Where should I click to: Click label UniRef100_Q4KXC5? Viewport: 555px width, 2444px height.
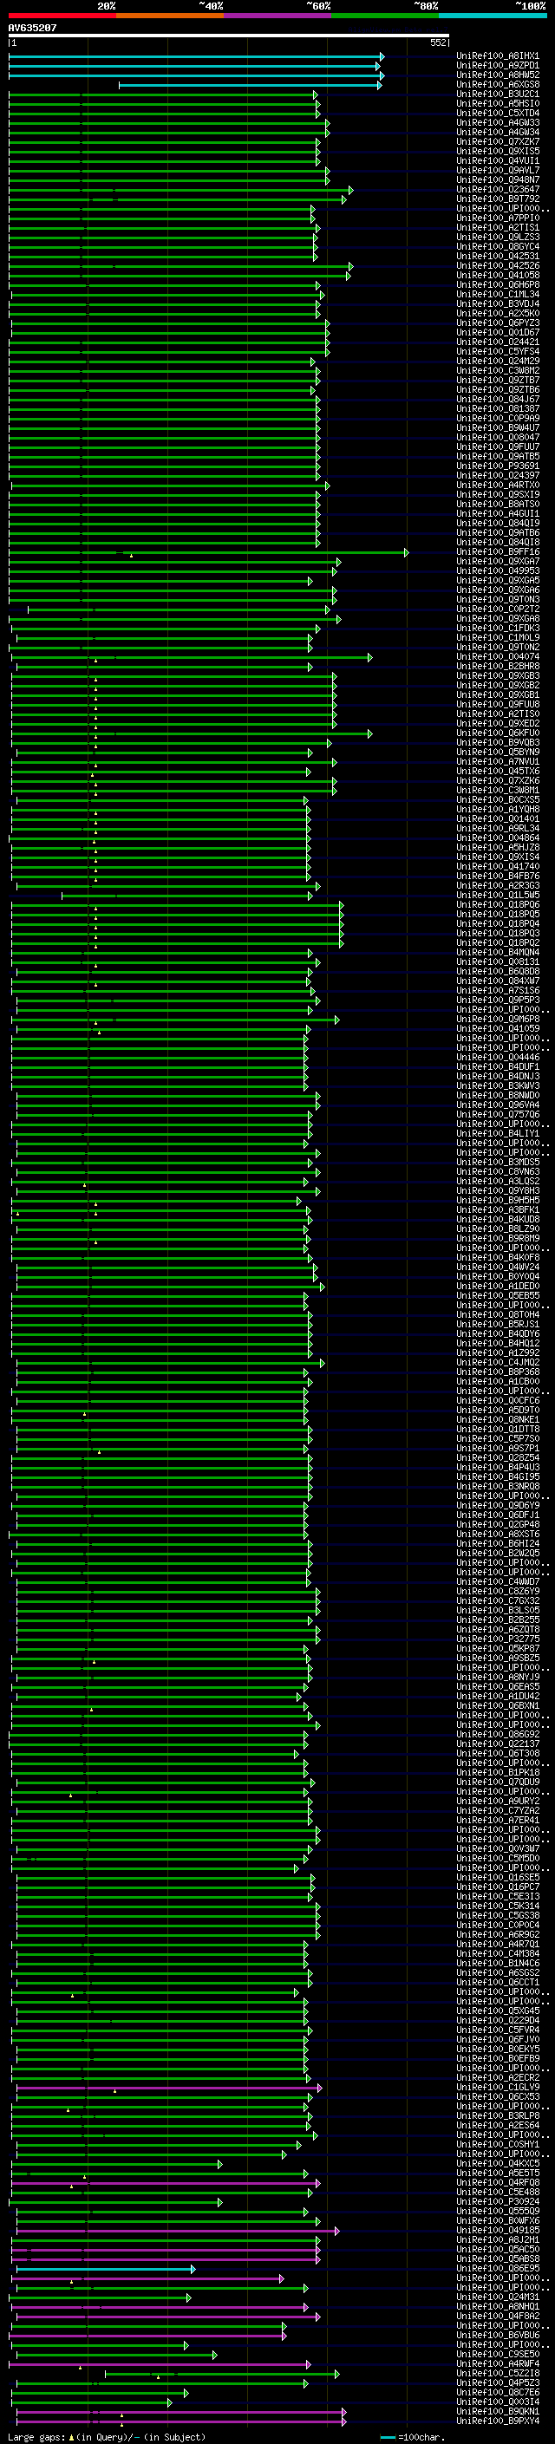pyautogui.click(x=498, y=2163)
